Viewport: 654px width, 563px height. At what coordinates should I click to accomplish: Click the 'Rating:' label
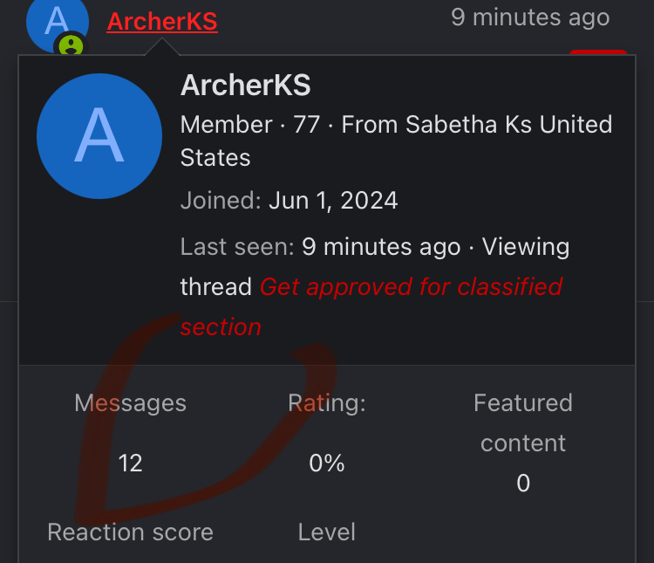click(x=327, y=403)
